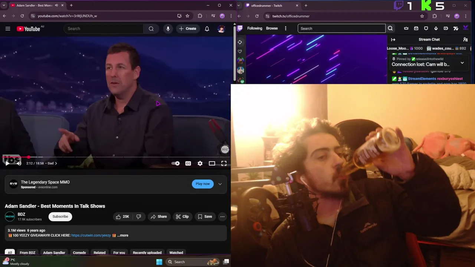This screenshot has width=475, height=267.
Task: Toggle closed captions on YouTube player
Action: (188, 163)
